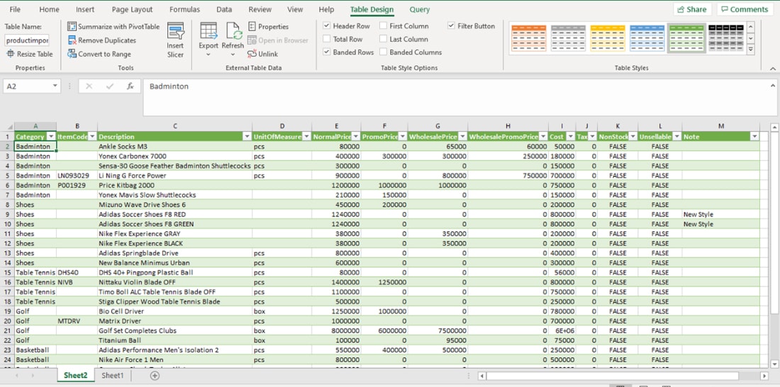Open Category column filter dropdown
The width and height of the screenshot is (780, 387).
coord(51,137)
